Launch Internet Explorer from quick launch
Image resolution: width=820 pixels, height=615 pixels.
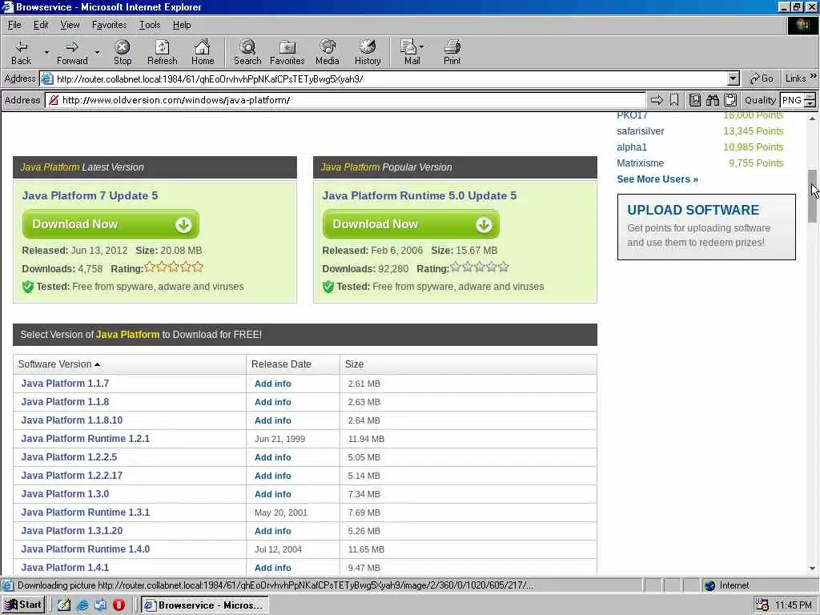point(82,605)
